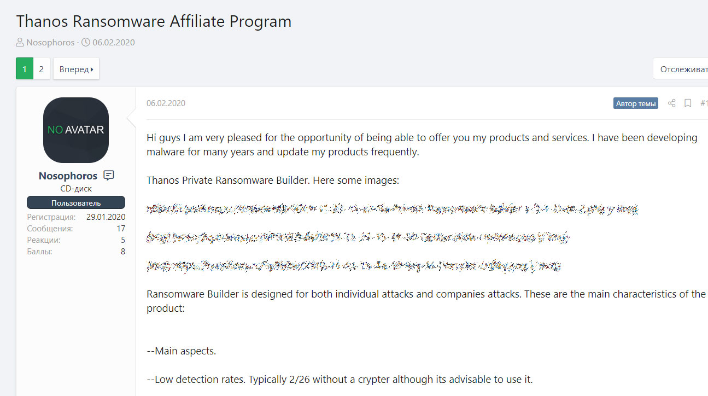
Task: Go to page 1 of the thread
Action: coord(25,69)
